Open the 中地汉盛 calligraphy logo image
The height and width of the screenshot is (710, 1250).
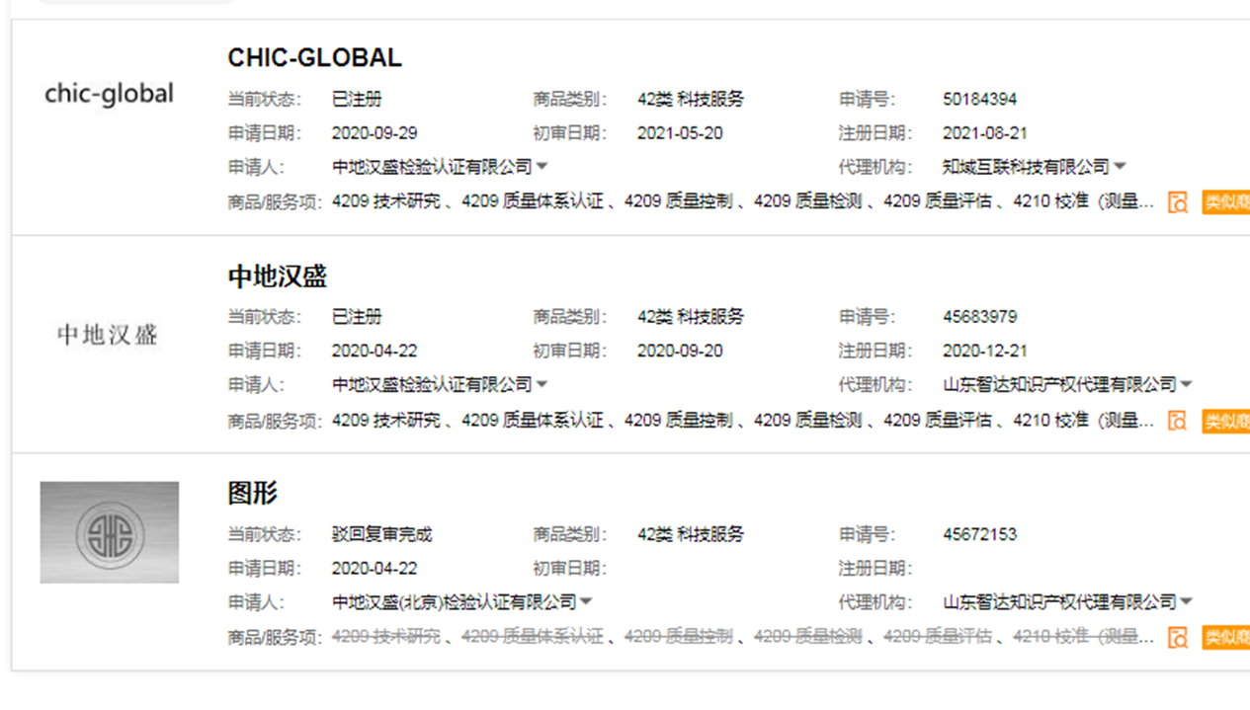[109, 335]
